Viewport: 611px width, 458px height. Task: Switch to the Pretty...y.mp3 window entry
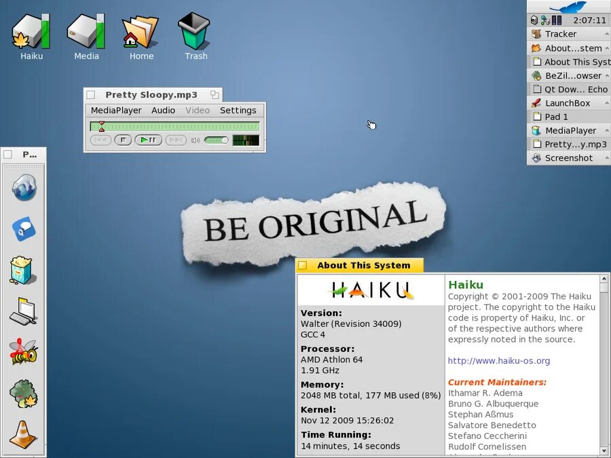click(x=570, y=144)
